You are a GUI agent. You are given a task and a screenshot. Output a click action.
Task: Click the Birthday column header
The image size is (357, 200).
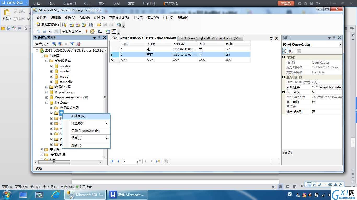tap(185, 44)
